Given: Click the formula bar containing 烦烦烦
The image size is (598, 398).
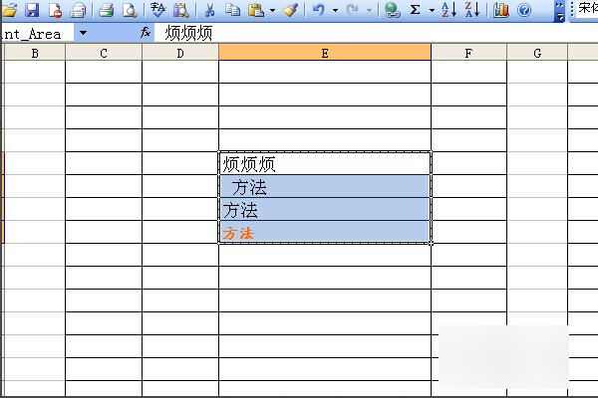Looking at the screenshot, I should pos(376,33).
